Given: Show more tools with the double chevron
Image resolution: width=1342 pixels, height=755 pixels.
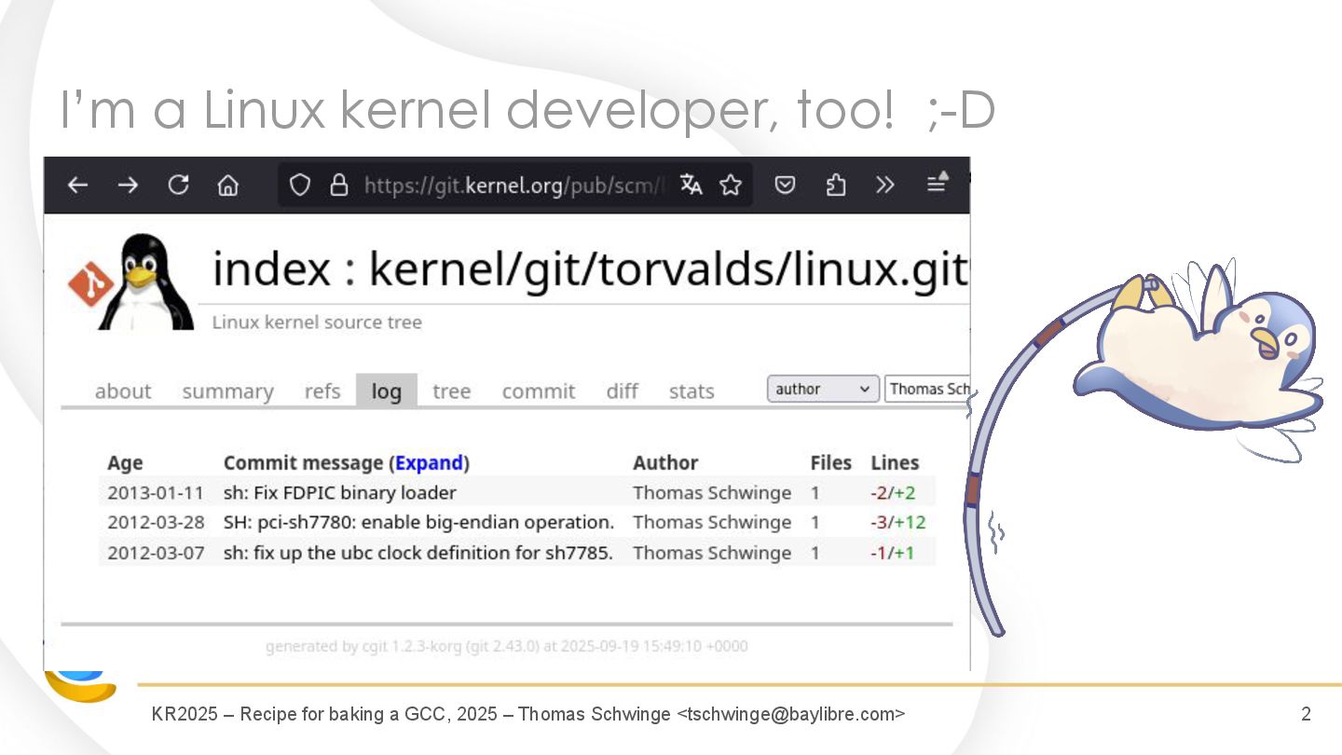Looking at the screenshot, I should (x=885, y=185).
